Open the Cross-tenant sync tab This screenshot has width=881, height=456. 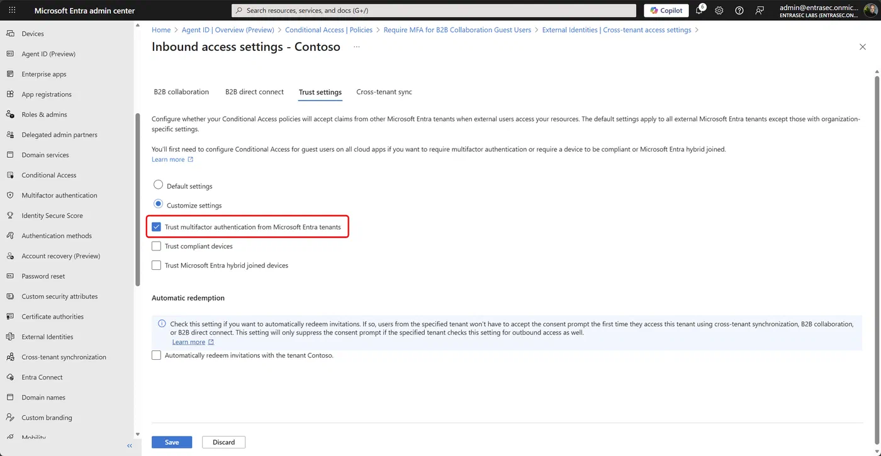(x=384, y=92)
